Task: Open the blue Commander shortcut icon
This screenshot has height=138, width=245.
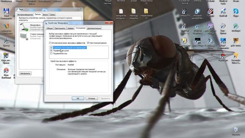Action: (x=223, y=41)
